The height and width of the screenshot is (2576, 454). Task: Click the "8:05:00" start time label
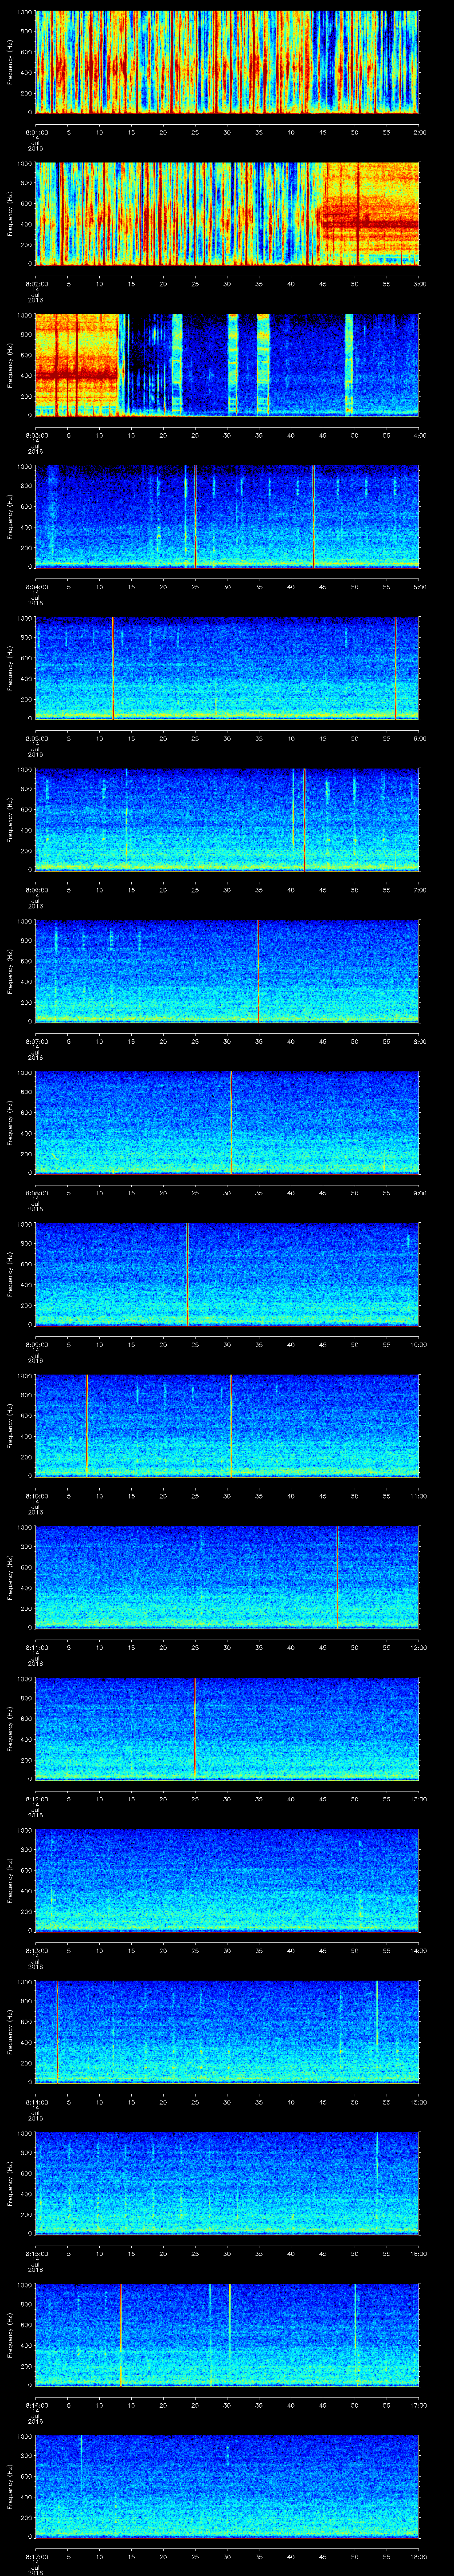pos(36,738)
